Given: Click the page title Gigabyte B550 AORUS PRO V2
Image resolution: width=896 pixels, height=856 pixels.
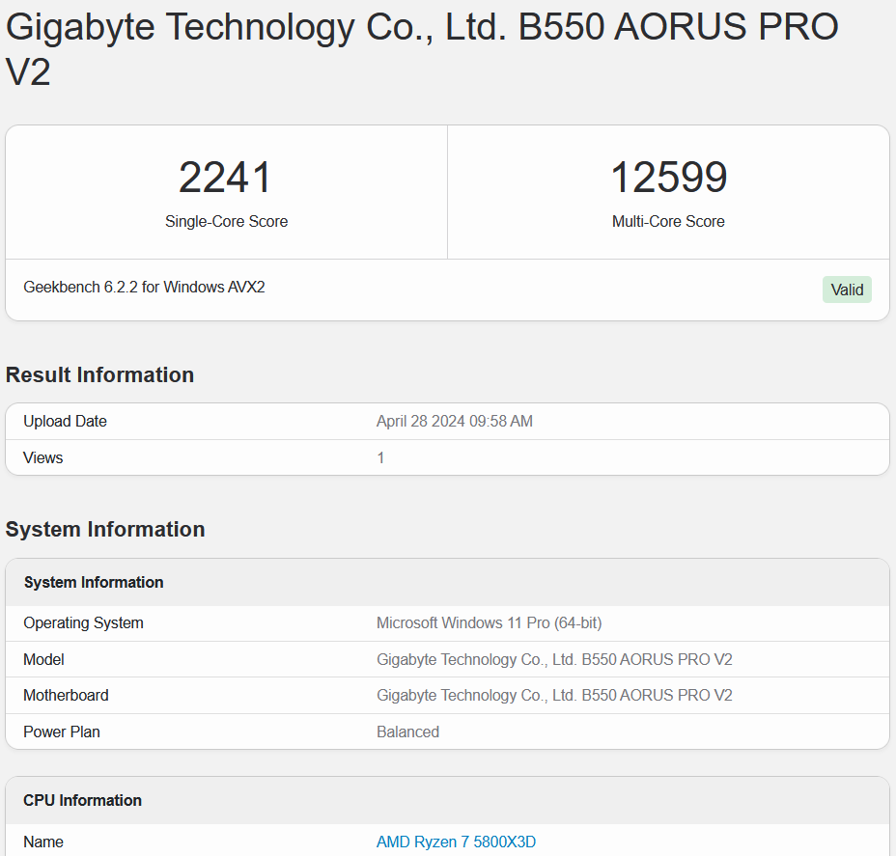Looking at the screenshot, I should point(422,49).
